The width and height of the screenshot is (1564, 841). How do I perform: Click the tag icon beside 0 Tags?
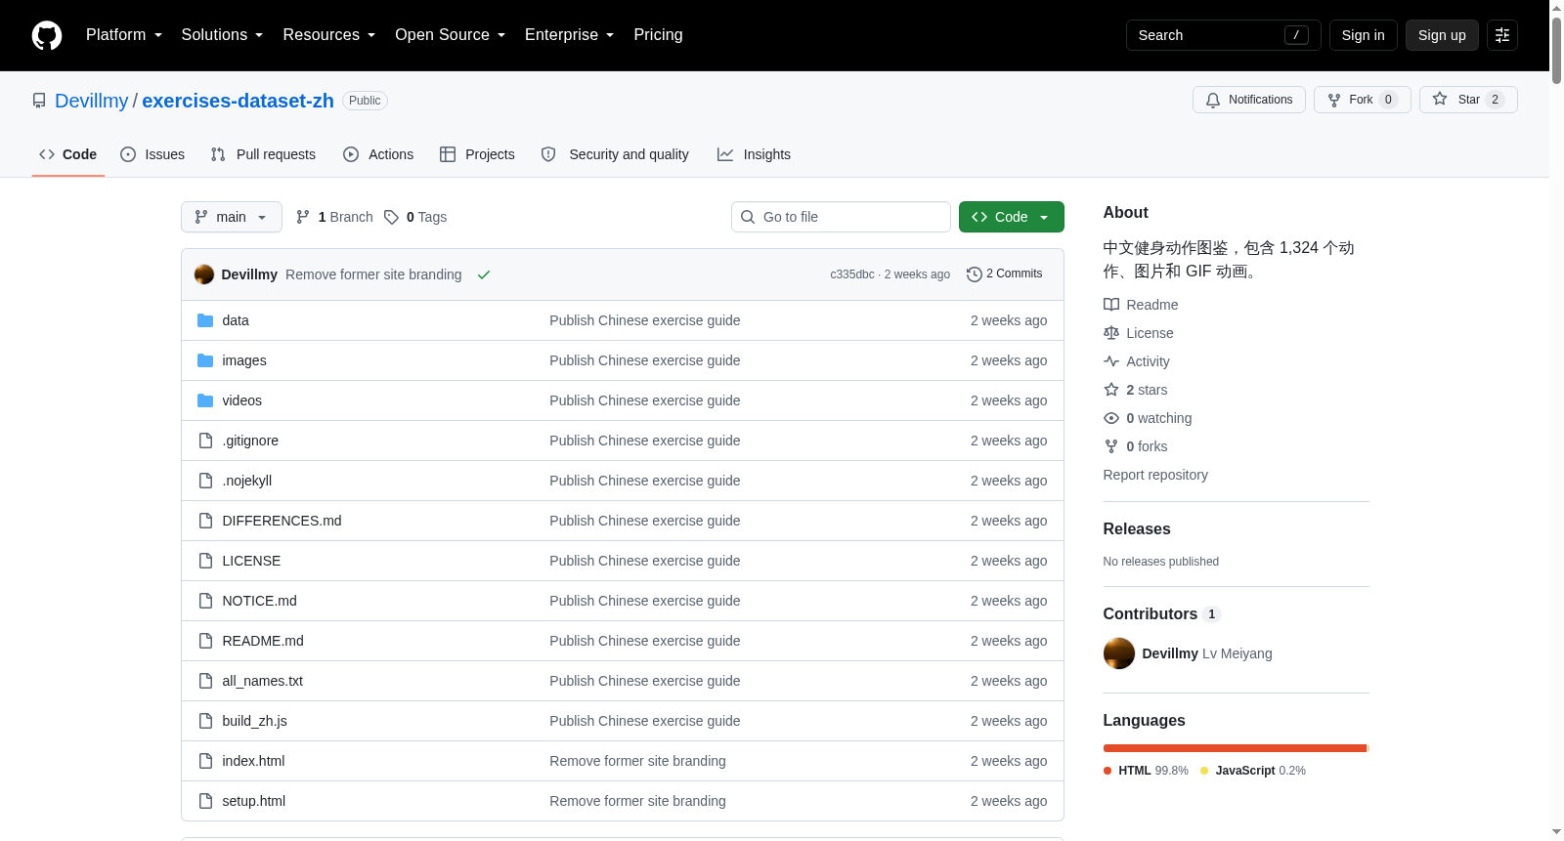pos(391,217)
